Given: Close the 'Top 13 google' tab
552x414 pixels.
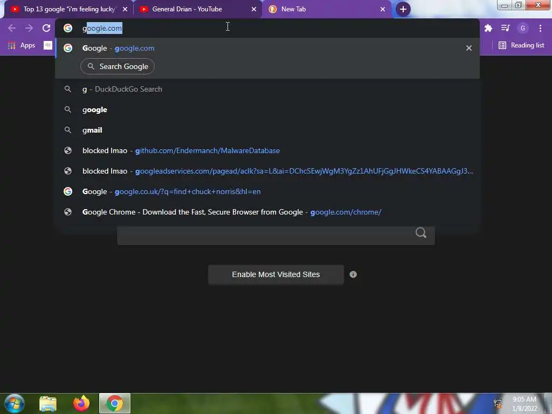Looking at the screenshot, I should click(x=125, y=9).
